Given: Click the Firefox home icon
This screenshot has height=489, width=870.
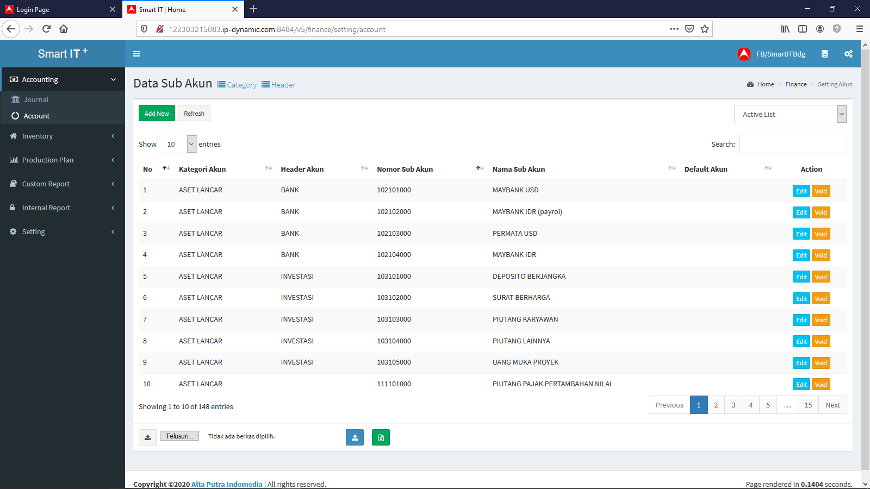Looking at the screenshot, I should 64,29.
